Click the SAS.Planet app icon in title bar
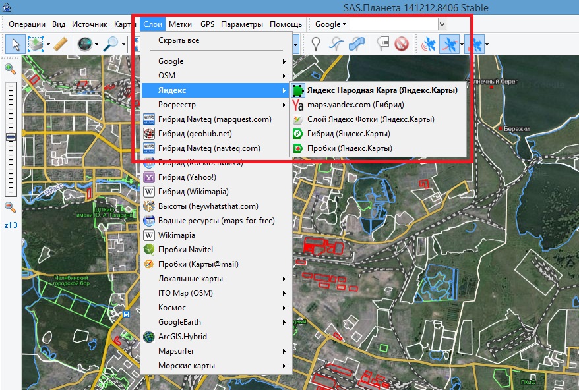The width and height of the screenshot is (579, 390). (x=7, y=7)
